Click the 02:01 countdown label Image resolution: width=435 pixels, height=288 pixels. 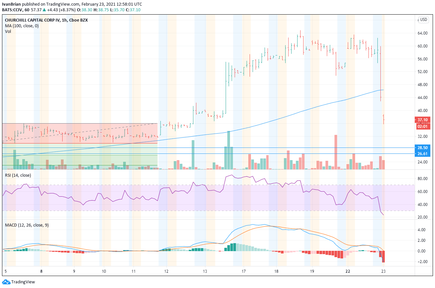click(x=422, y=126)
